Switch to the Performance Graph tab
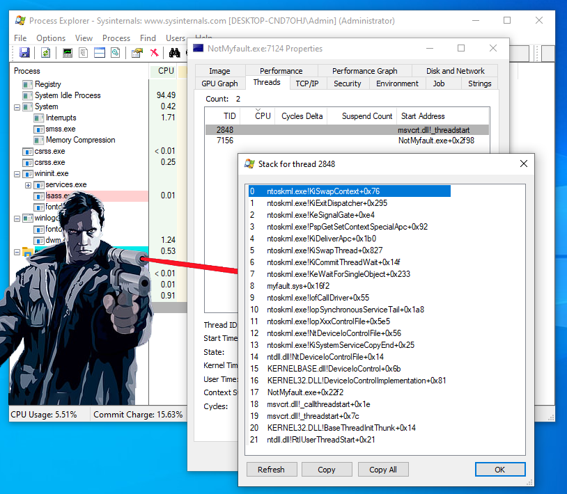Image resolution: width=567 pixels, height=494 pixels. [x=364, y=71]
